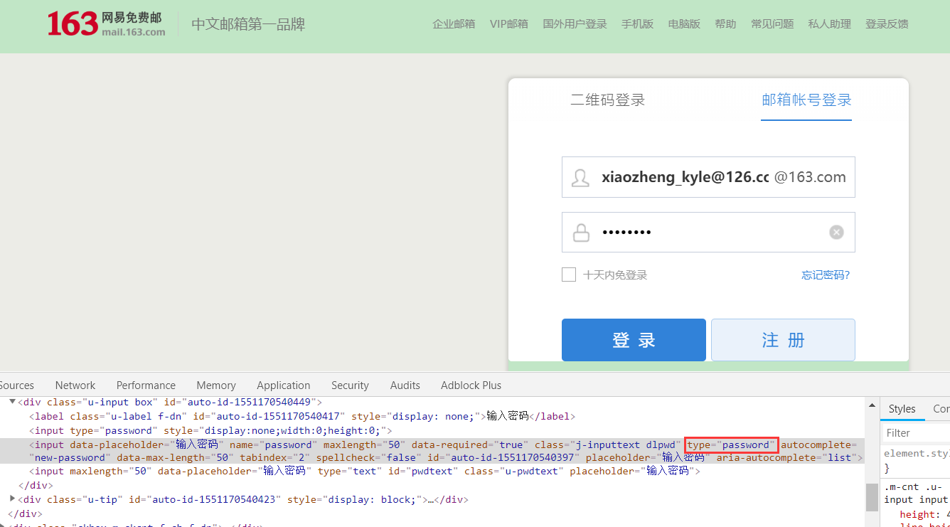Open 企业邮箱 link in header

tap(454, 23)
